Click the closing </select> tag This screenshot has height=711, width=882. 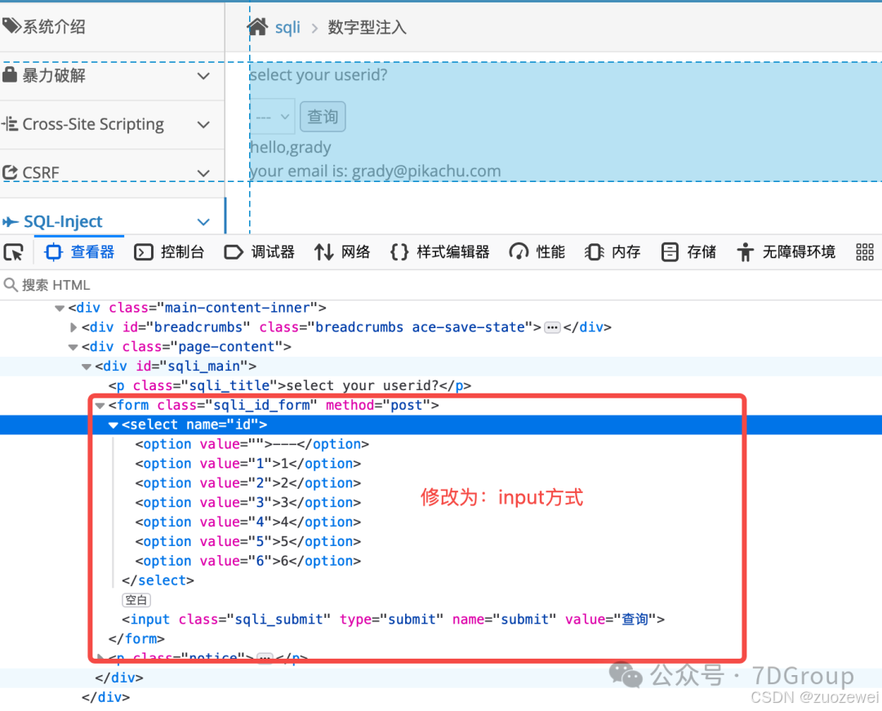pyautogui.click(x=158, y=580)
